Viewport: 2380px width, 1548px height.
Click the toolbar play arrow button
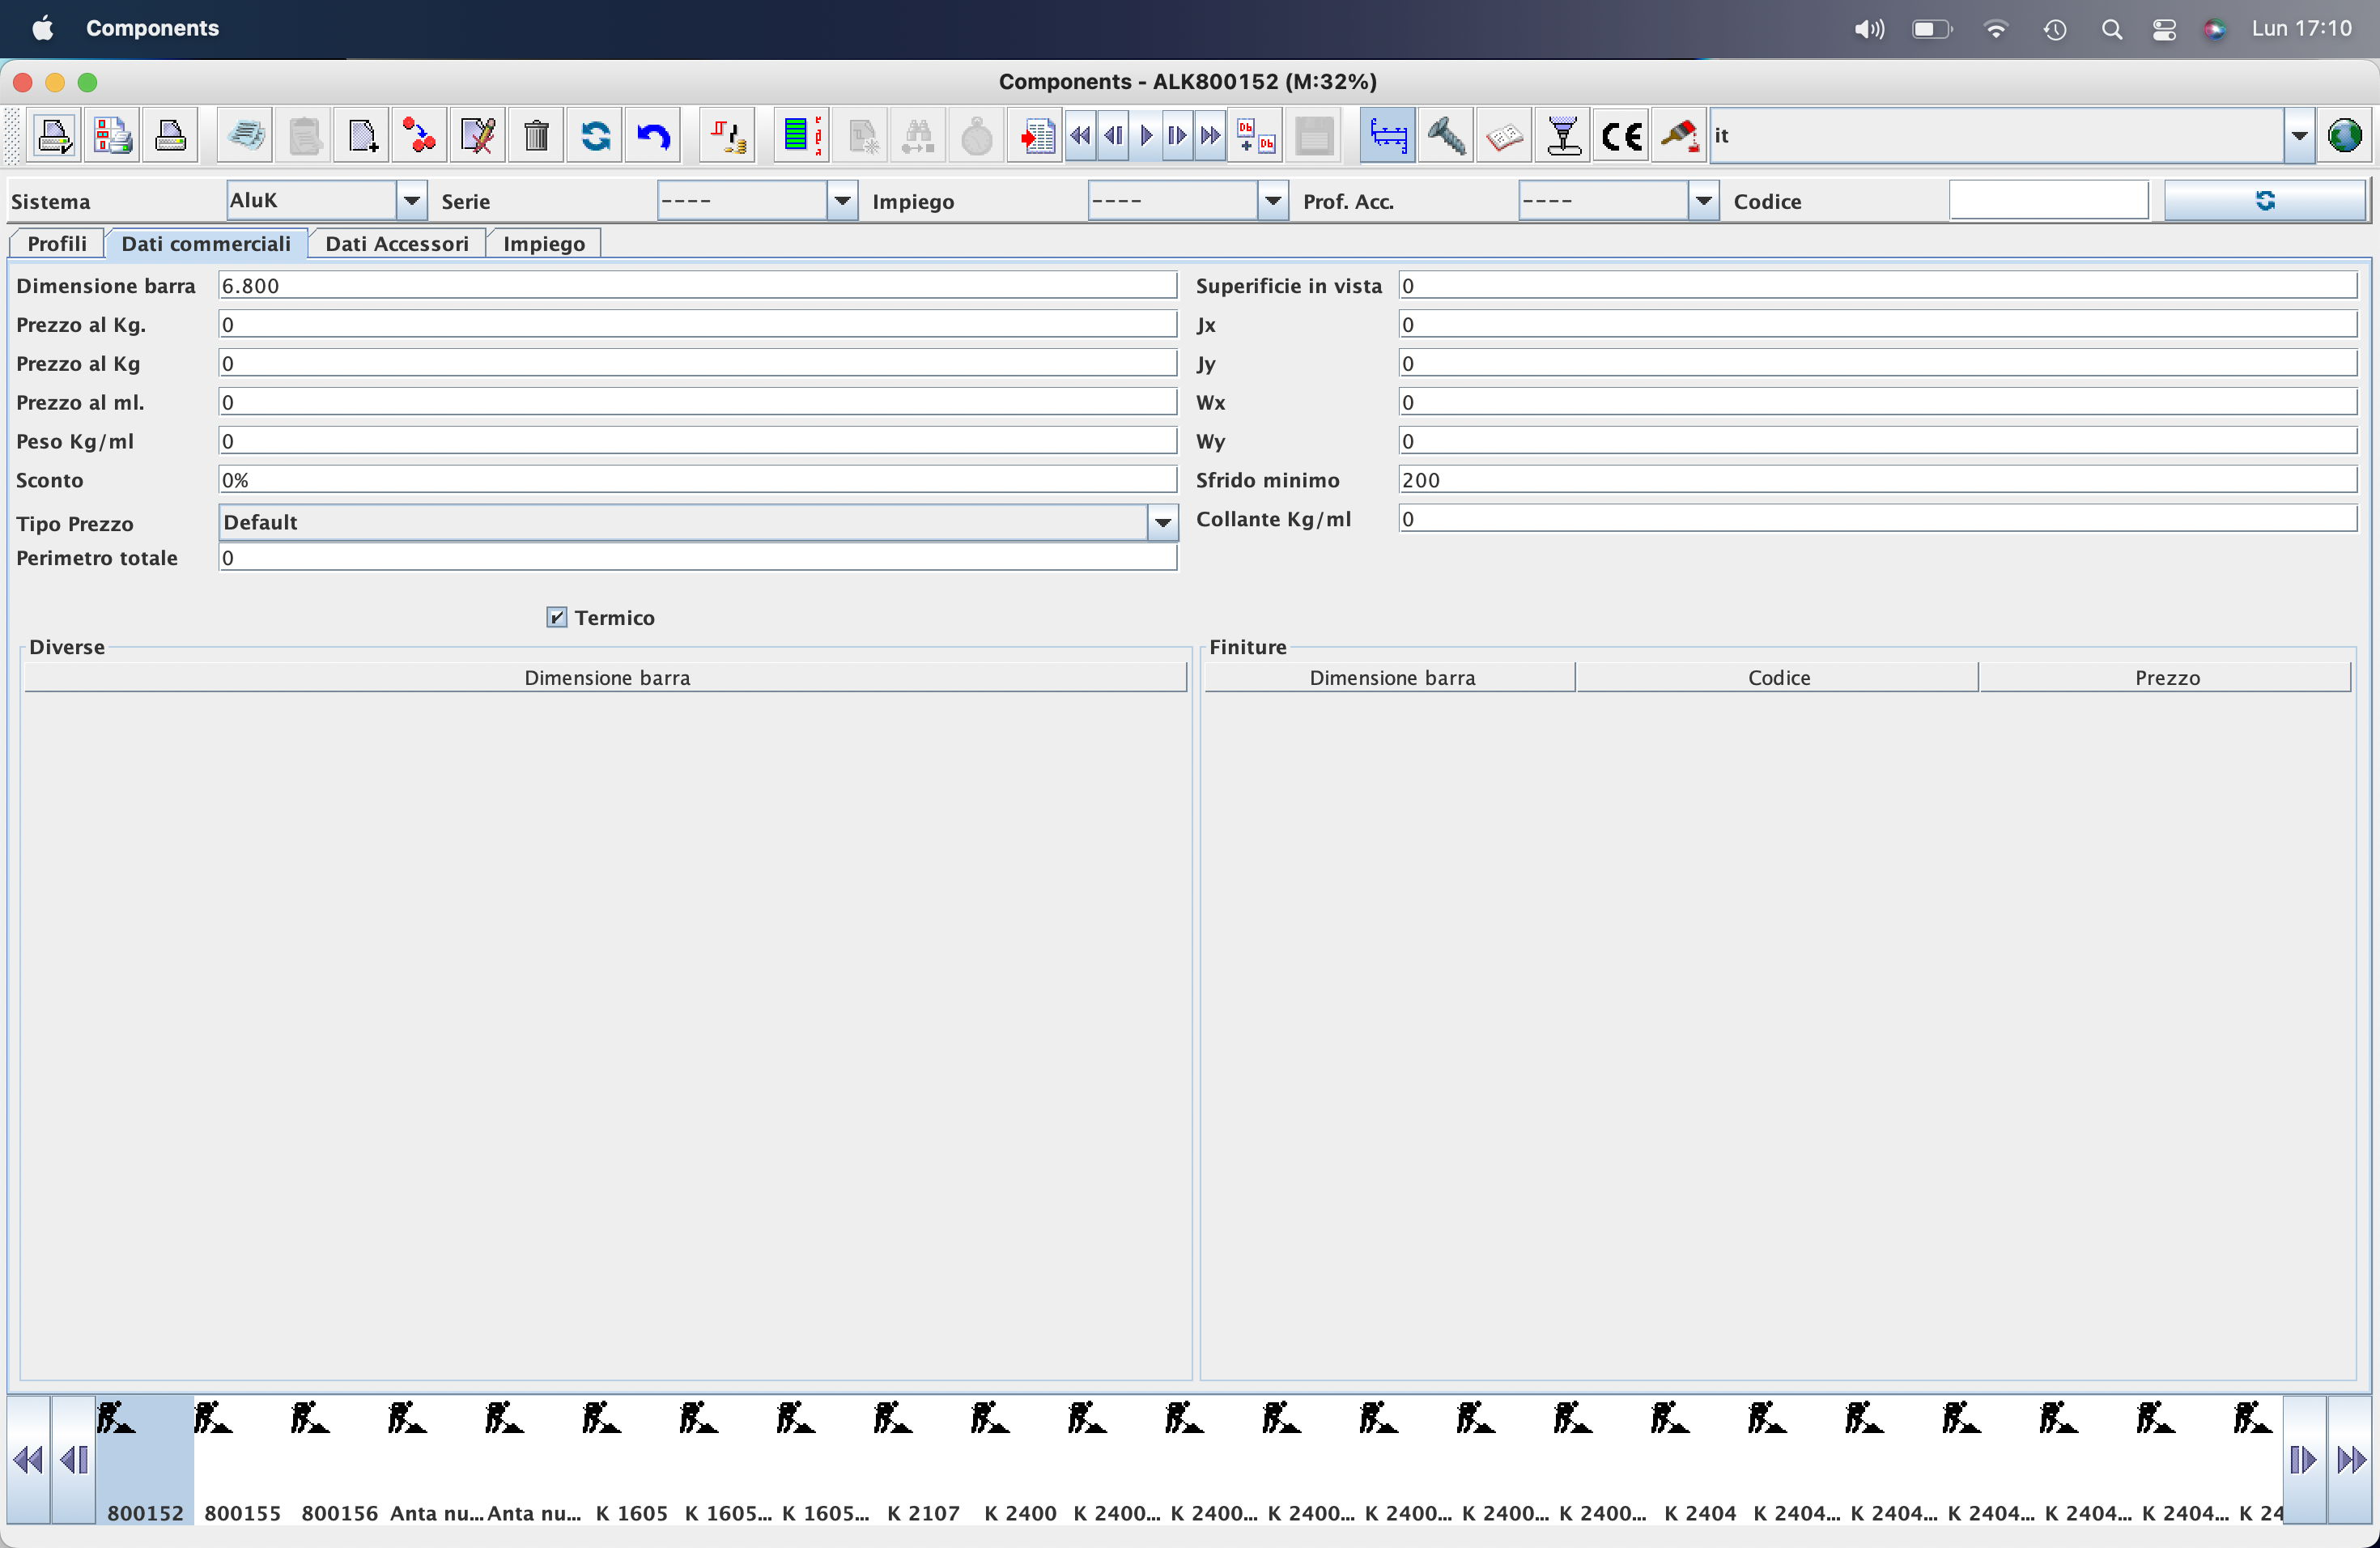tap(1146, 135)
